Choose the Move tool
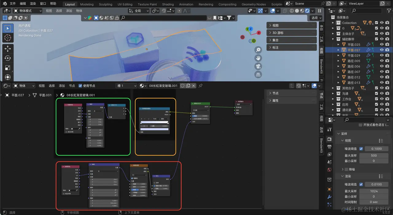Screen dimensions: 393x215 click(8, 49)
